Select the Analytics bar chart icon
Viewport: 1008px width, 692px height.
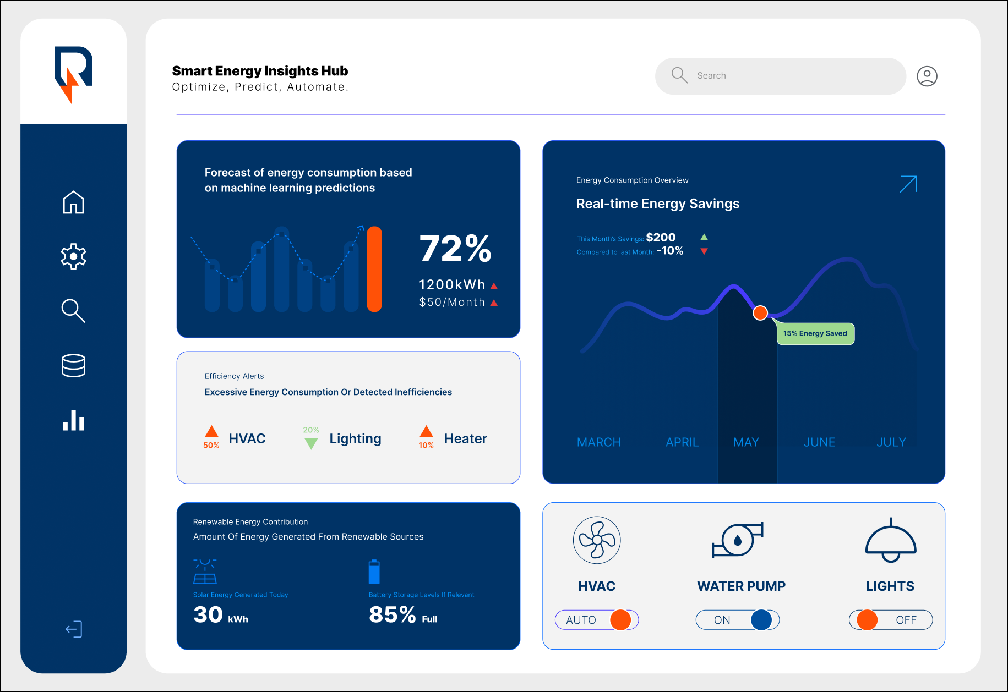(73, 420)
